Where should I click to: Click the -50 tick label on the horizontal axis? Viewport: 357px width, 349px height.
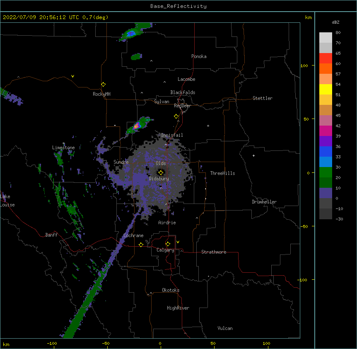(x=106, y=343)
